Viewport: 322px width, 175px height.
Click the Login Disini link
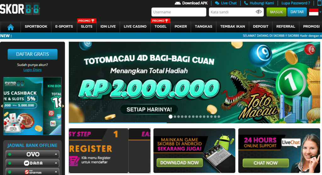32,70
